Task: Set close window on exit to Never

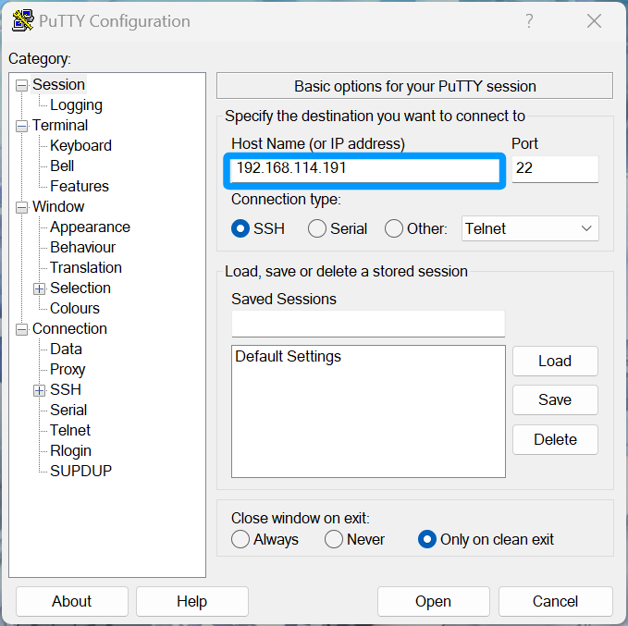Action: (334, 539)
